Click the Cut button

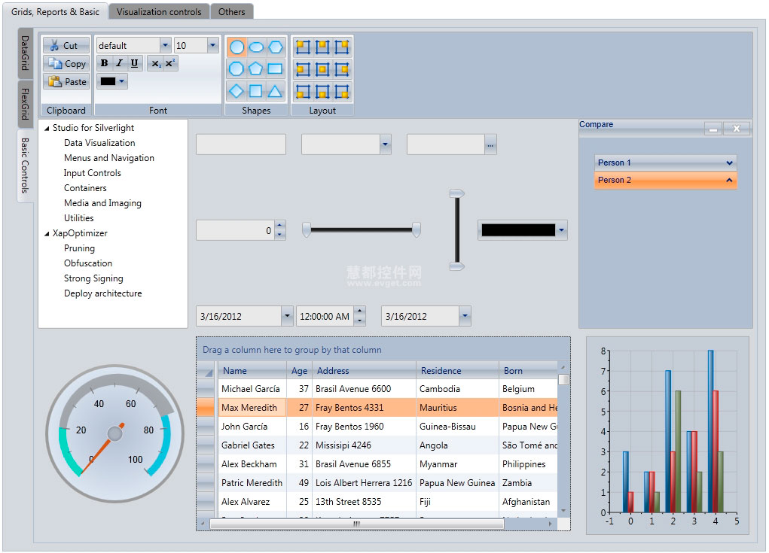pyautogui.click(x=66, y=46)
